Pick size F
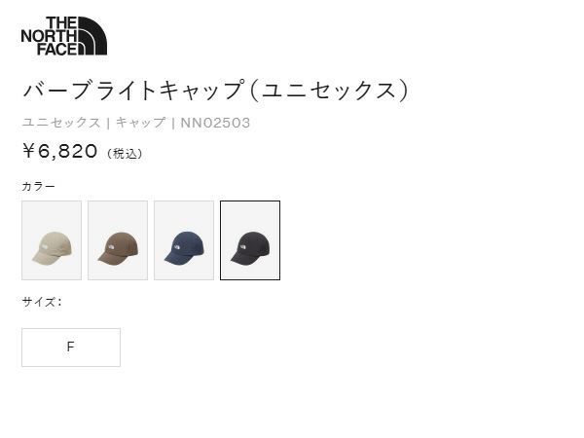Image resolution: width=584 pixels, height=438 pixels. click(71, 347)
